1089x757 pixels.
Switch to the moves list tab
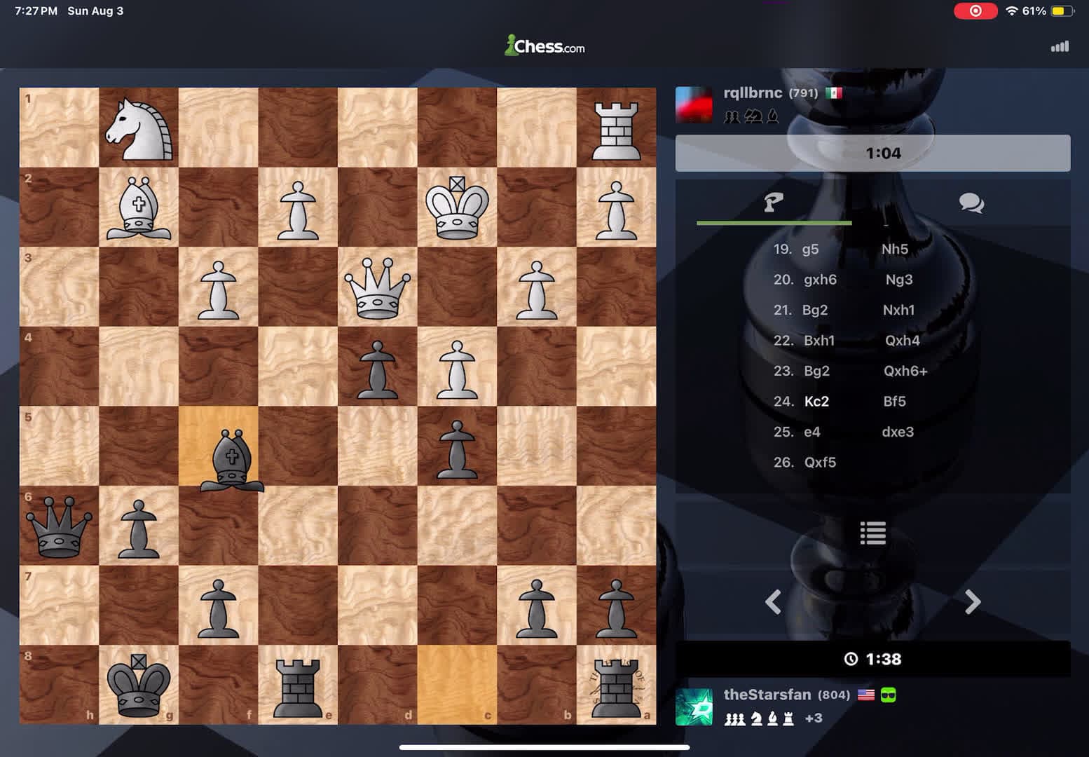point(774,203)
